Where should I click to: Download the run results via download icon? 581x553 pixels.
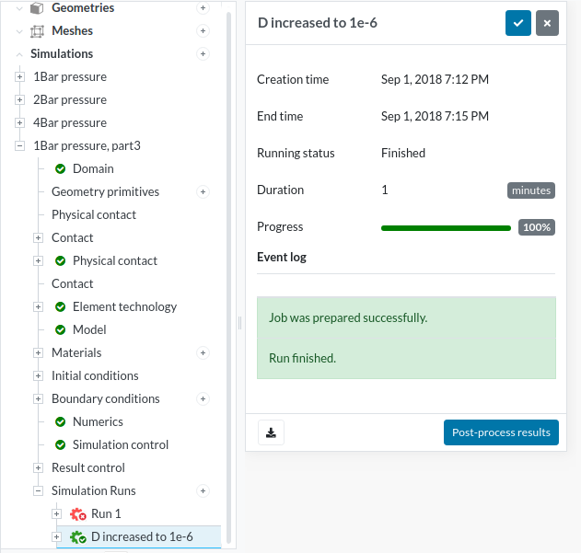click(x=271, y=432)
